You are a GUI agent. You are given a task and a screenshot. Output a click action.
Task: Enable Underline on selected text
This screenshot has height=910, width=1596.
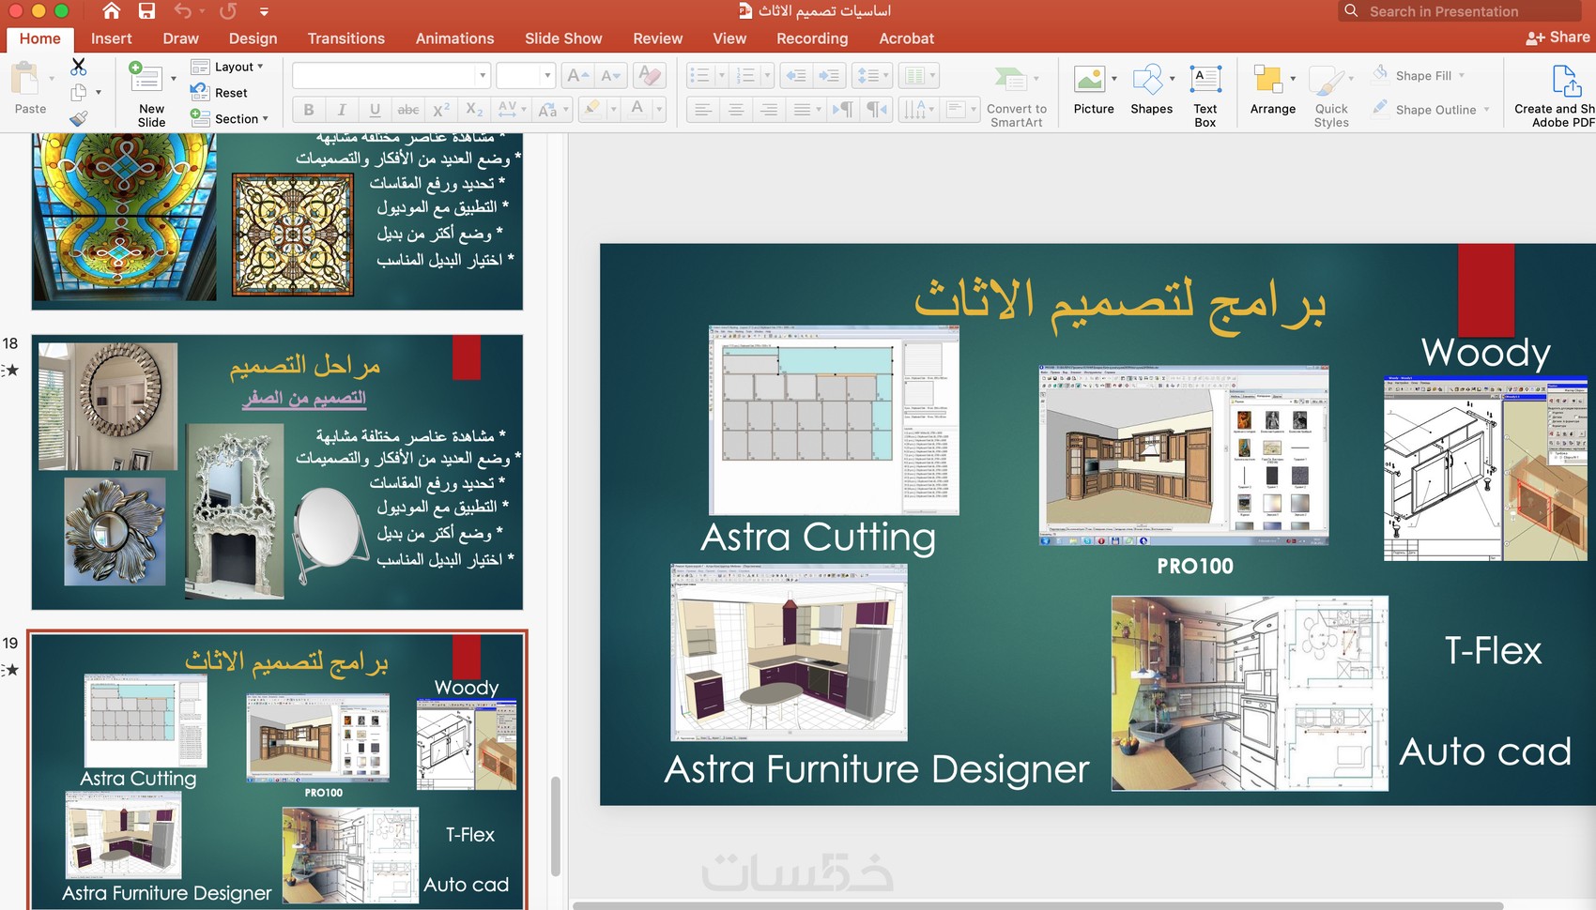coord(375,110)
